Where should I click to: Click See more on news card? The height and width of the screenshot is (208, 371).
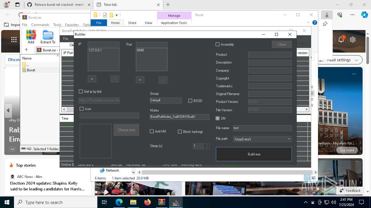click(347, 150)
